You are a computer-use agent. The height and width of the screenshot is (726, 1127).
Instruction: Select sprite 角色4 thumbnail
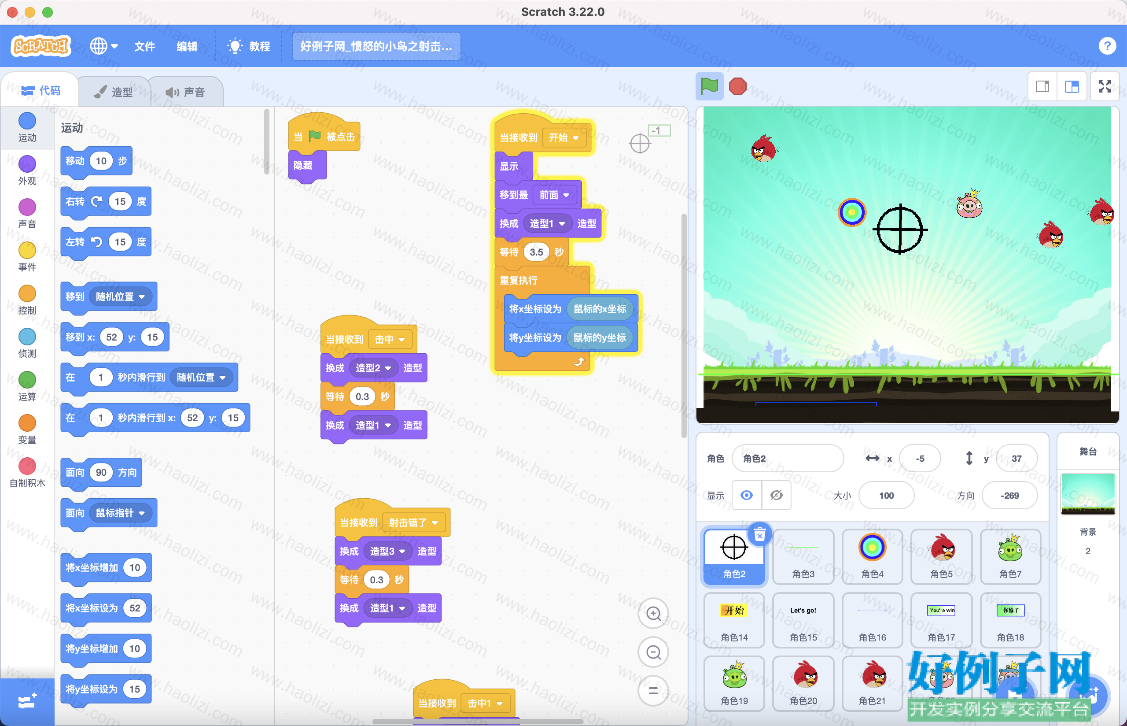click(x=872, y=556)
